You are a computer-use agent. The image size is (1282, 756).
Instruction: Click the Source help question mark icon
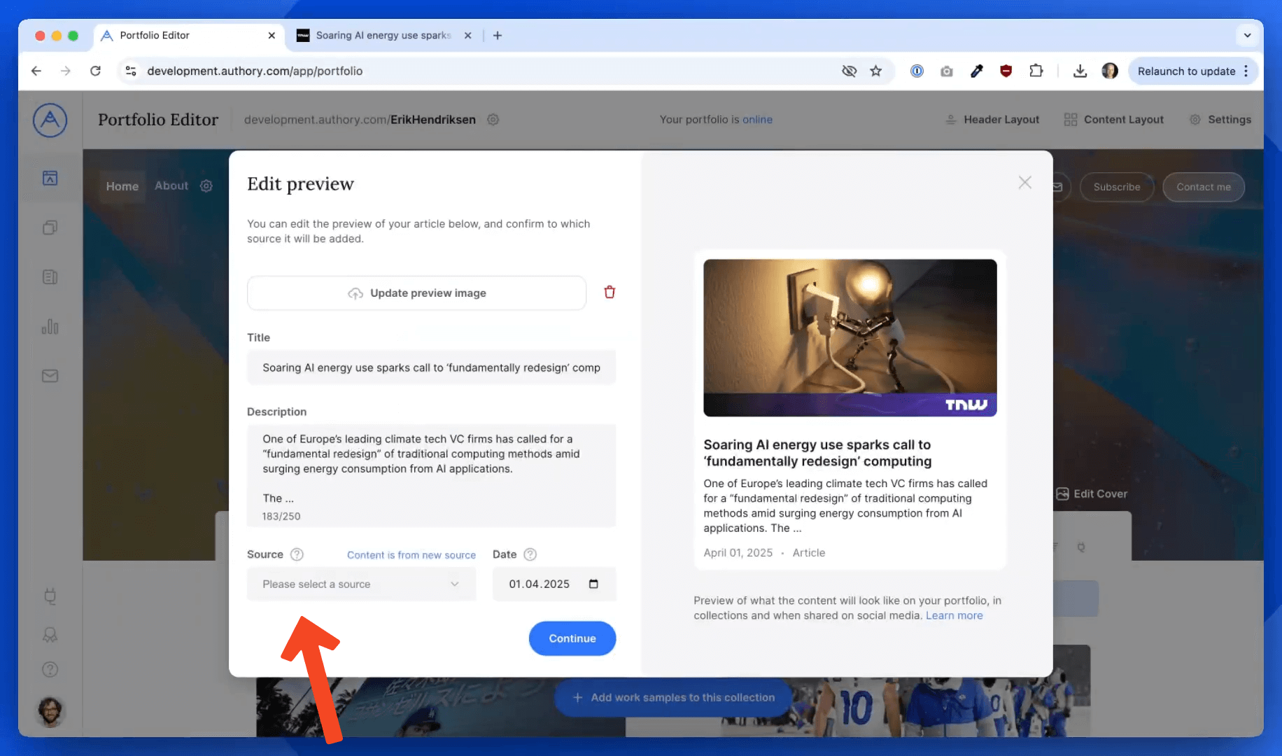tap(297, 554)
